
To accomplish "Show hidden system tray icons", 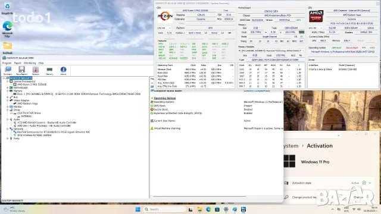I will pos(332,209).
